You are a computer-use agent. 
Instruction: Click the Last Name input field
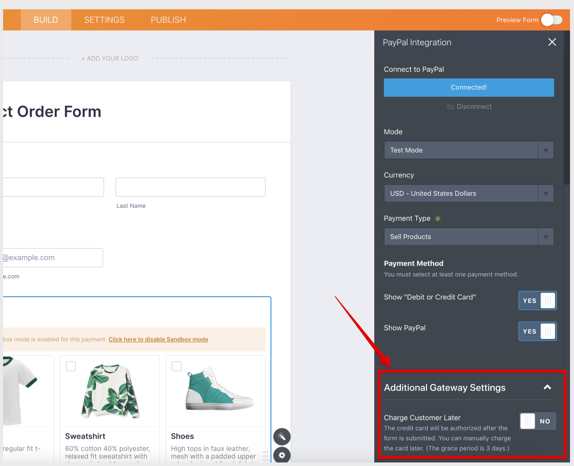pos(190,187)
